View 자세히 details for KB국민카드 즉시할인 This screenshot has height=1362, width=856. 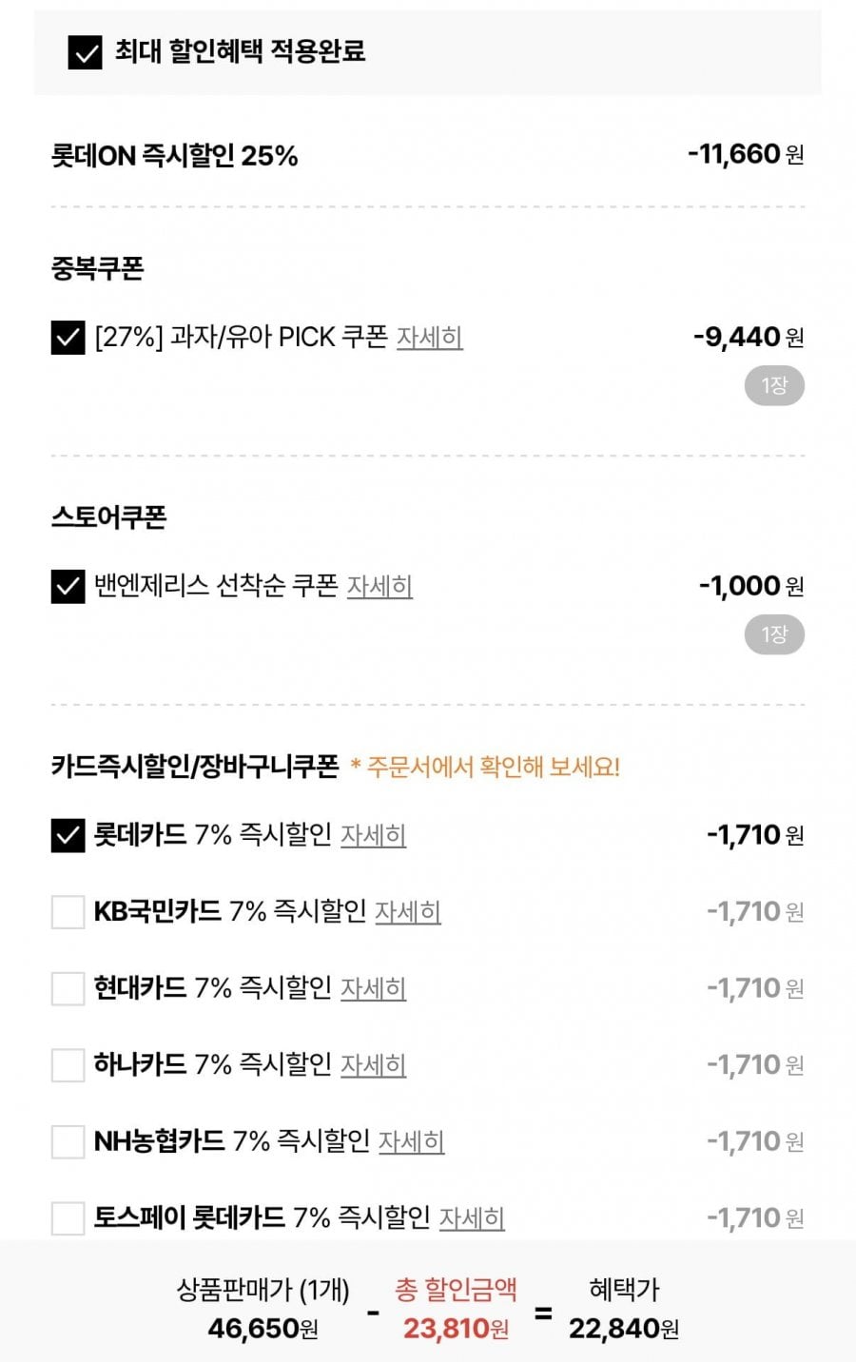pos(407,912)
